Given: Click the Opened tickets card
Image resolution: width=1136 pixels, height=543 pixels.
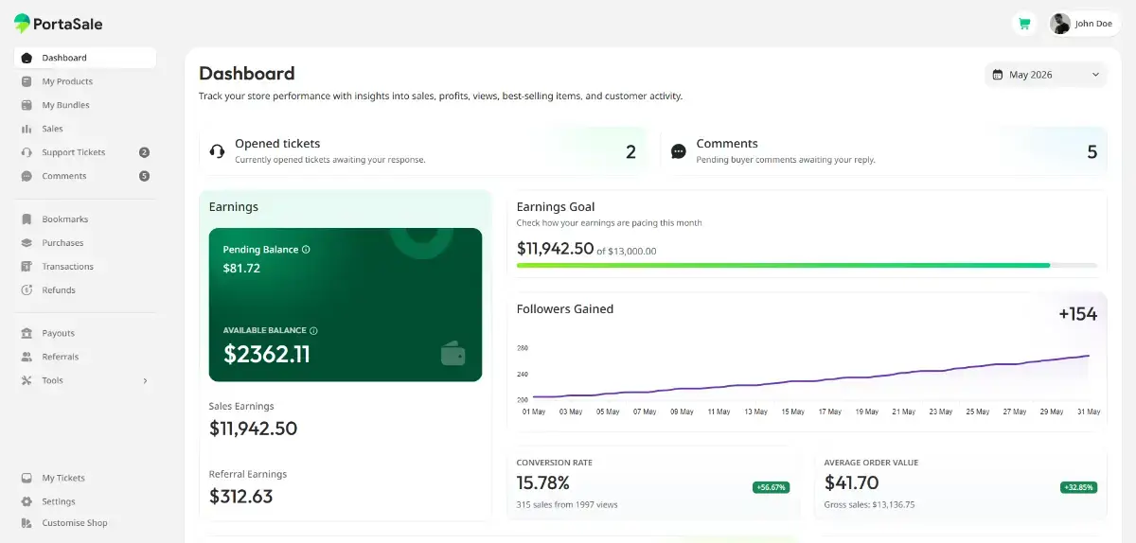Looking at the screenshot, I should [x=423, y=151].
